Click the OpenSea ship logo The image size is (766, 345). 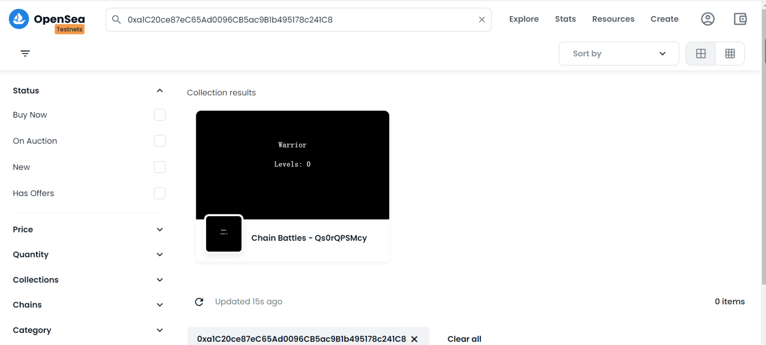click(19, 19)
